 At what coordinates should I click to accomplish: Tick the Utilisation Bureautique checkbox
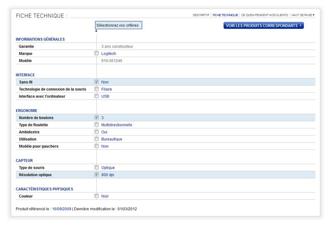[97, 139]
